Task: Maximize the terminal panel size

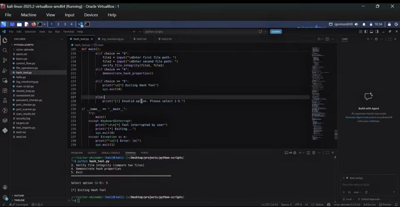Action: (328, 153)
